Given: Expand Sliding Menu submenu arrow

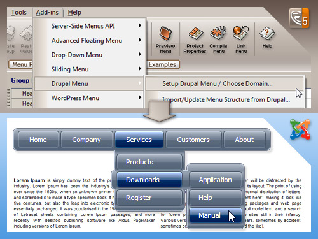Looking at the screenshot, I should click(140, 69).
